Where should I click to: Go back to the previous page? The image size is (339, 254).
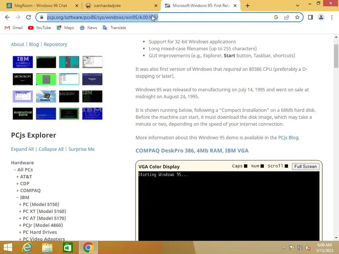click(x=7, y=17)
